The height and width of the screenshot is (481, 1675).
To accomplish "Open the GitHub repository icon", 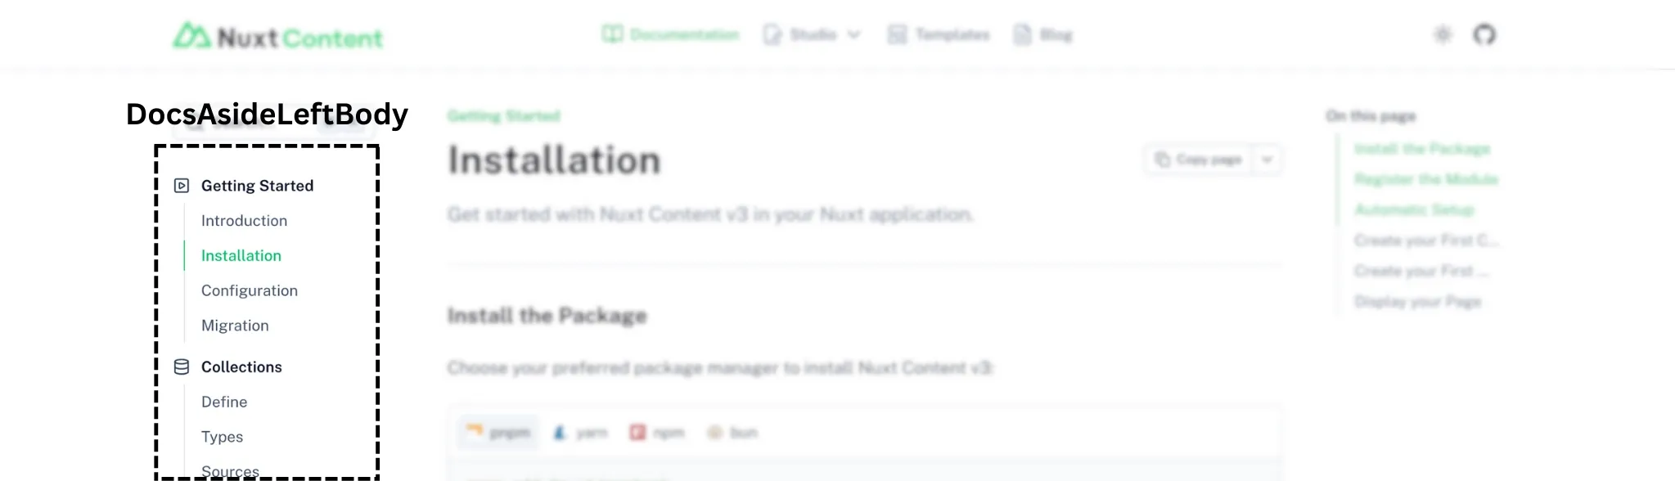I will tap(1484, 34).
